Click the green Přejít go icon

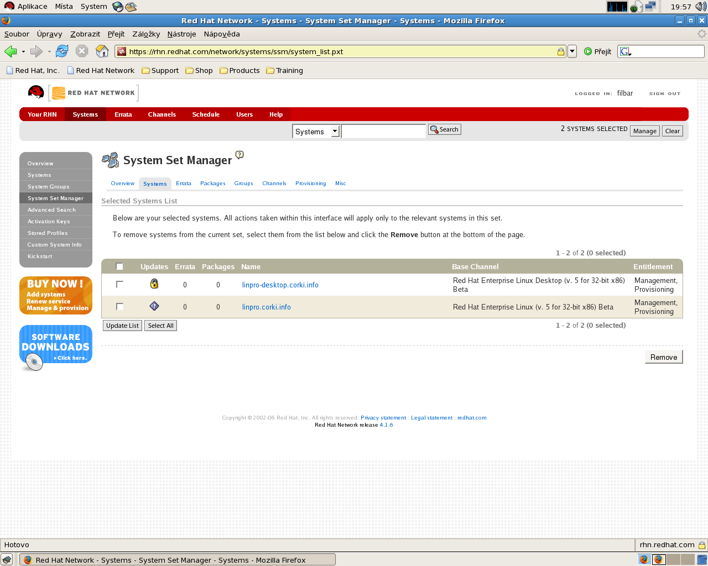tap(588, 51)
